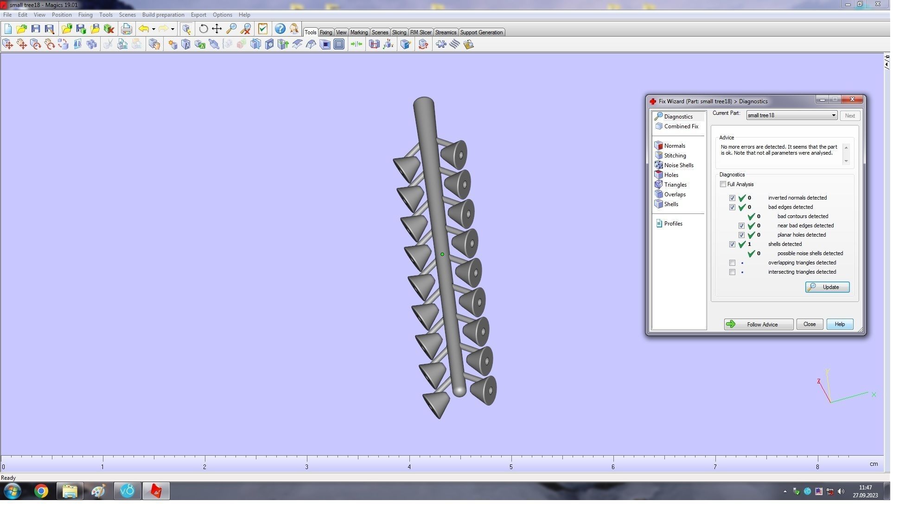The image size is (918, 514).
Task: Expand the Undo history dropdown arrow
Action: pyautogui.click(x=153, y=29)
